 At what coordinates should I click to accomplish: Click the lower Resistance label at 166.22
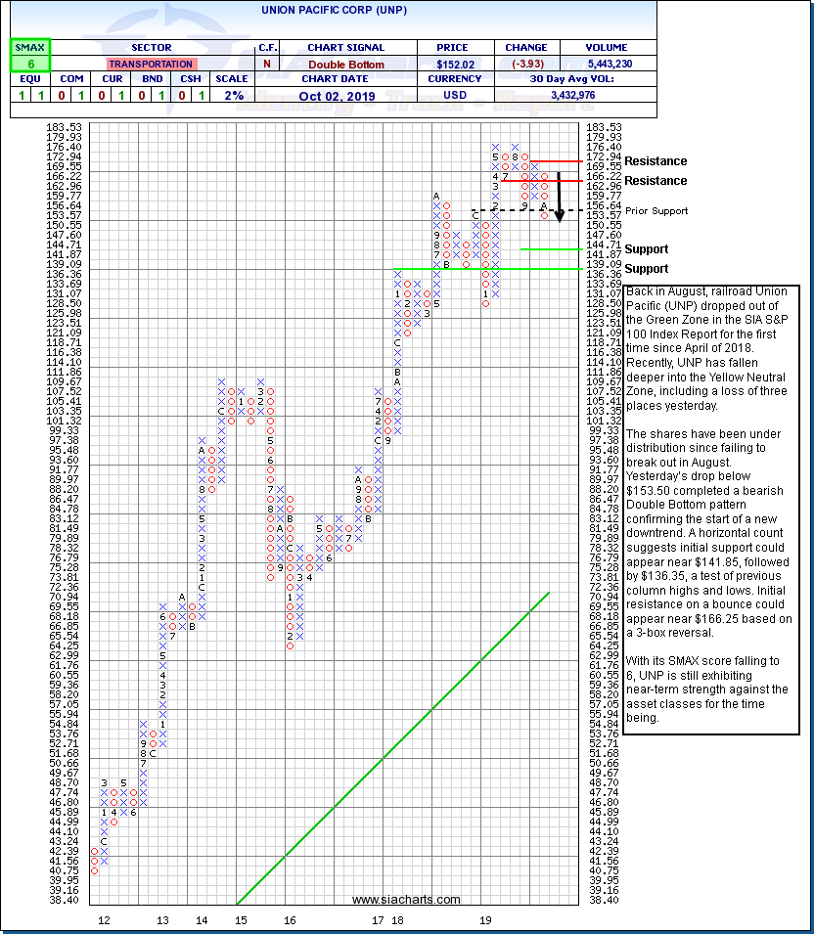(x=656, y=181)
